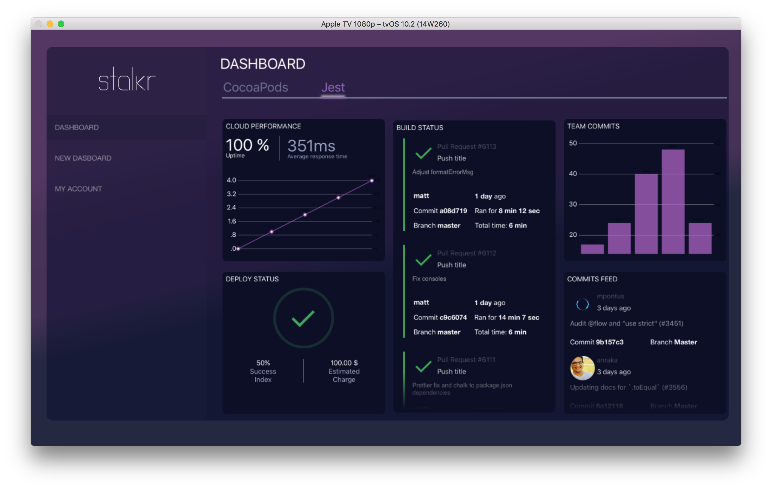Click the yellow minimize window button
Image resolution: width=772 pixels, height=490 pixels.
coord(50,24)
